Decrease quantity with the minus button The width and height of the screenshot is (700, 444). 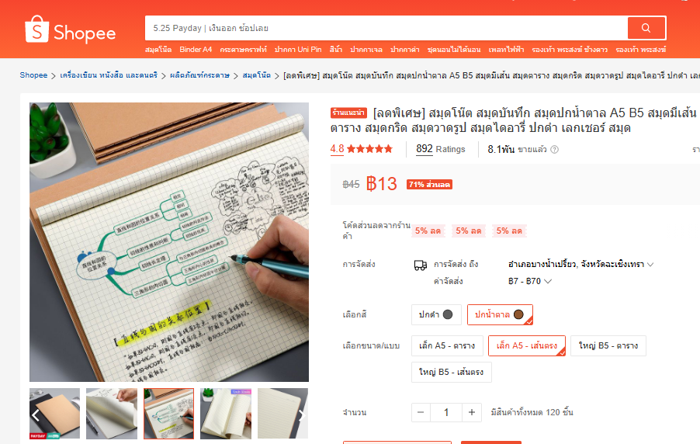[421, 412]
